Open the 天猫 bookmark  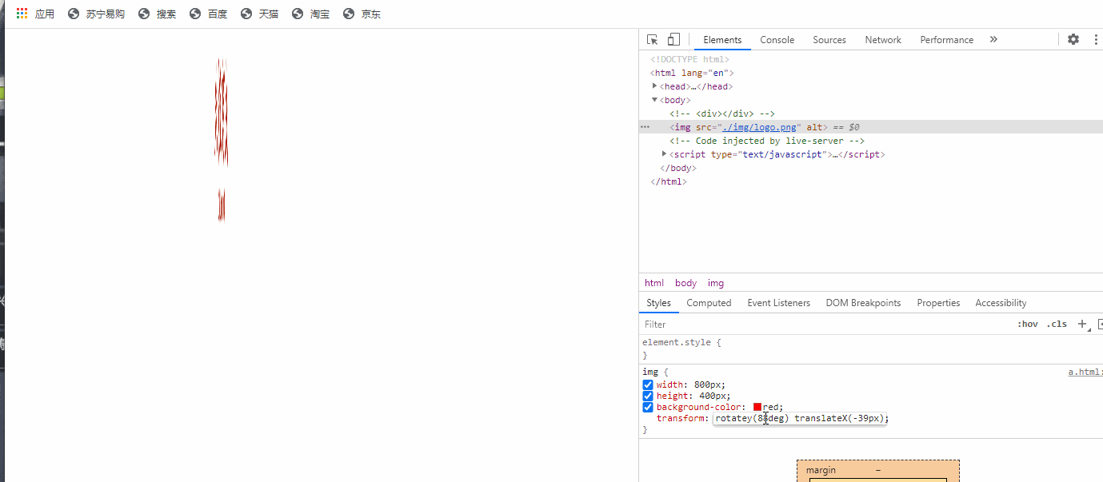[259, 14]
